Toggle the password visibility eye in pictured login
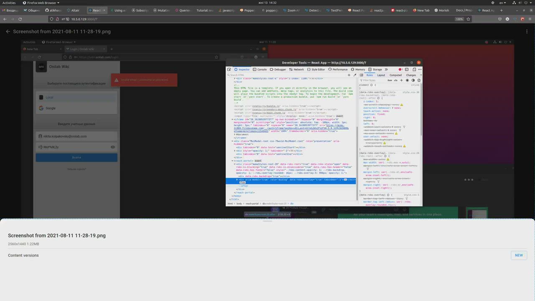The height and width of the screenshot is (301, 535). 113,147
